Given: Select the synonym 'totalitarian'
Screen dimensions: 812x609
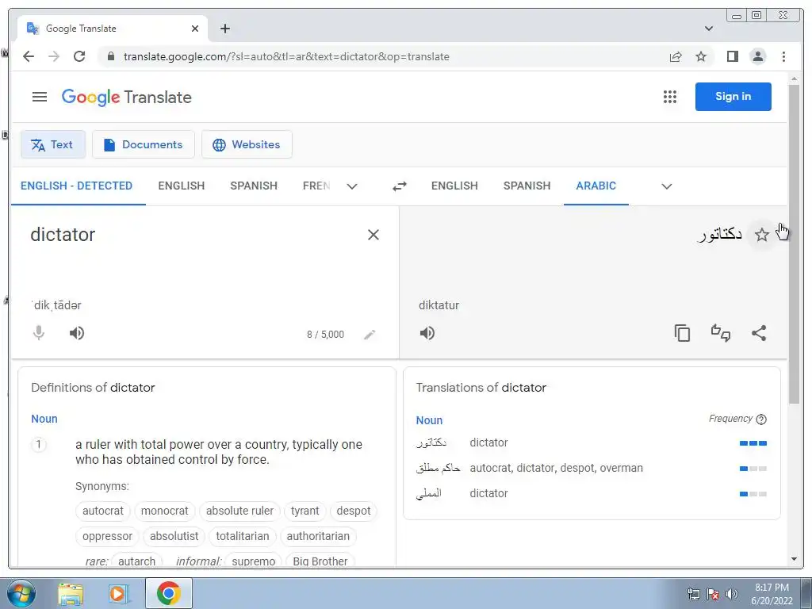Looking at the screenshot, I should (243, 536).
